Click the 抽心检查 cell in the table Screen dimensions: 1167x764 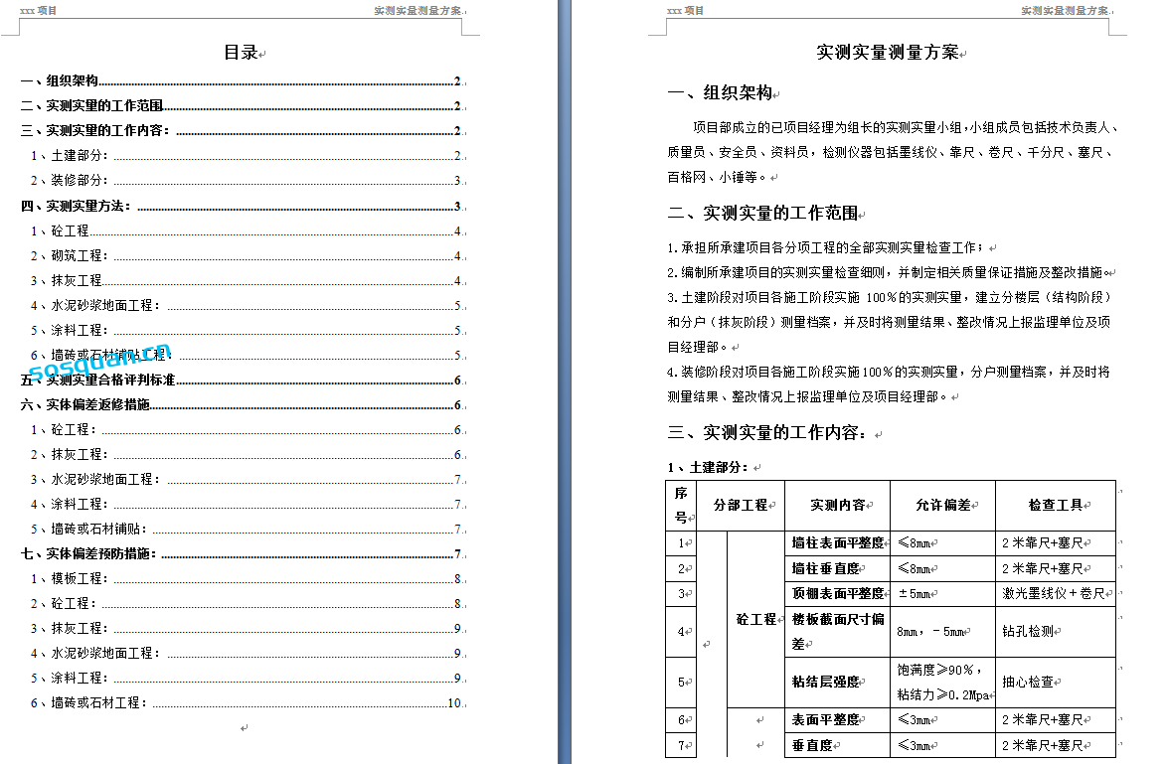tap(1028, 683)
